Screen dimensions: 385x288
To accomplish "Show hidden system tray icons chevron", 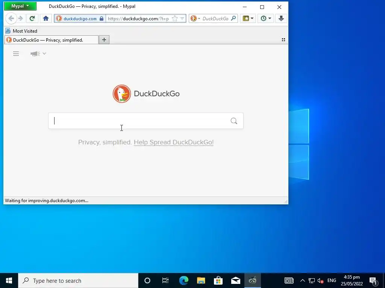I will (x=303, y=280).
